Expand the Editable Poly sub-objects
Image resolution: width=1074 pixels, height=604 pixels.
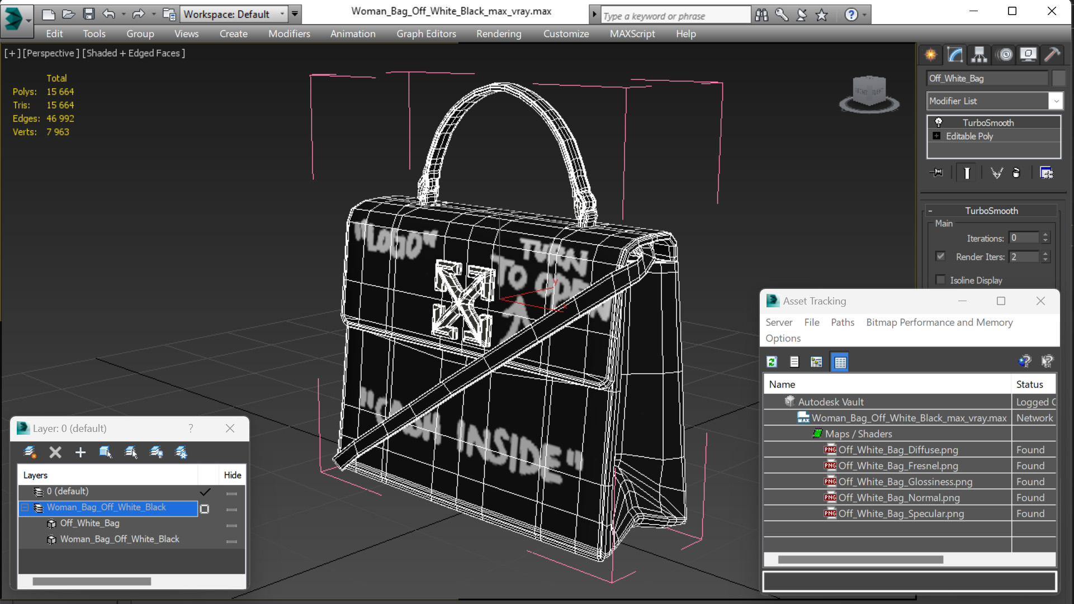(936, 136)
